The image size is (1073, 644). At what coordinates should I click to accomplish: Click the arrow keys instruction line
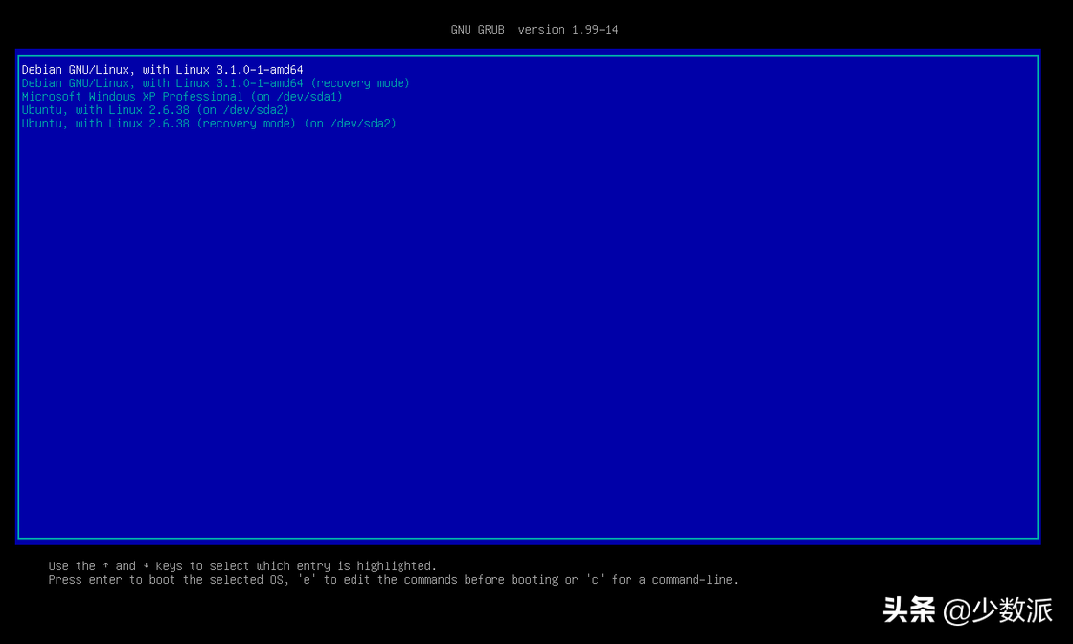click(x=243, y=565)
